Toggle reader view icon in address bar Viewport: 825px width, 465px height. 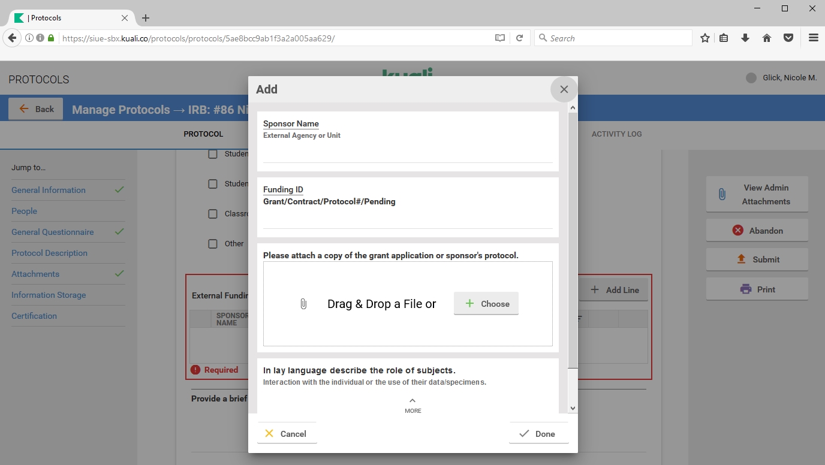500,38
